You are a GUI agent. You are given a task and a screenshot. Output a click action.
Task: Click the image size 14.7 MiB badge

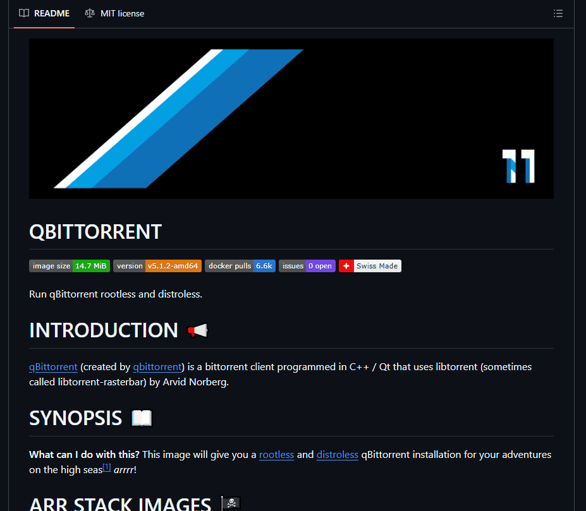point(70,266)
